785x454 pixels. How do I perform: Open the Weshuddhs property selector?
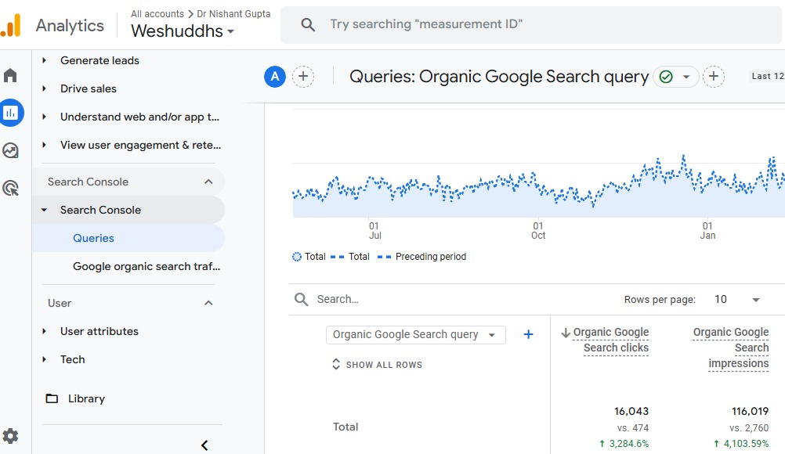[183, 31]
